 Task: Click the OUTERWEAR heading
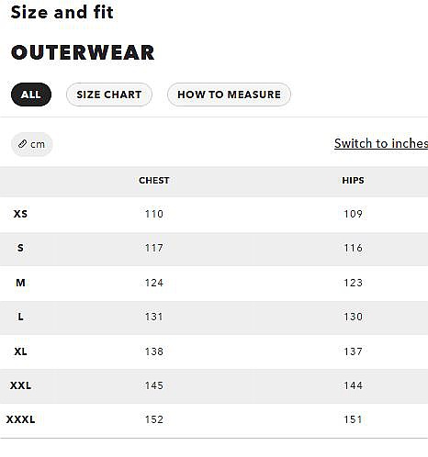click(83, 52)
